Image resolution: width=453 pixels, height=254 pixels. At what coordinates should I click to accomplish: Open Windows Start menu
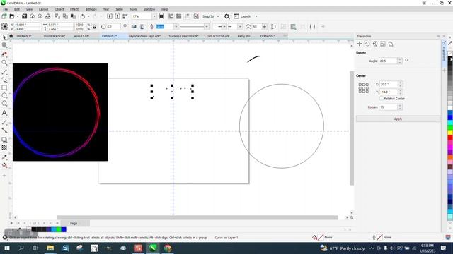(6, 248)
